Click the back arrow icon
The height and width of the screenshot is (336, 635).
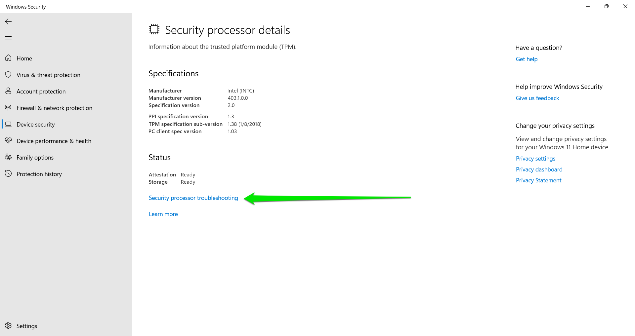pyautogui.click(x=9, y=21)
